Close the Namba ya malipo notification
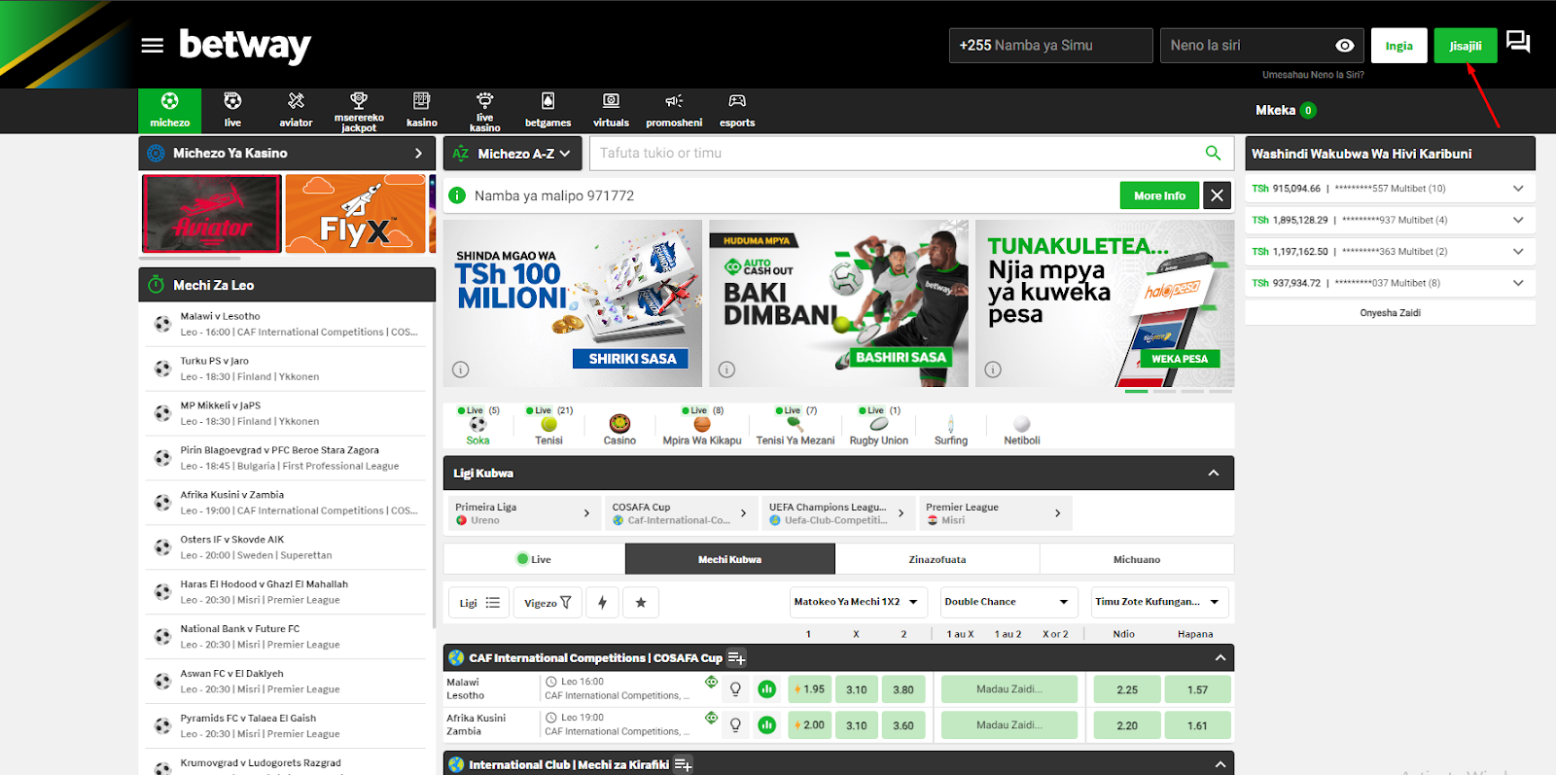This screenshot has height=775, width=1556. (1217, 195)
